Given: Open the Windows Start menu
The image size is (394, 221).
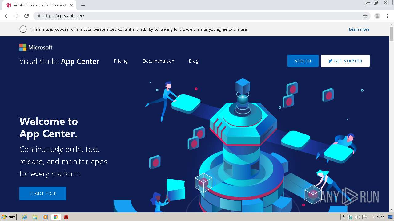Looking at the screenshot, I should pyautogui.click(x=9, y=217).
